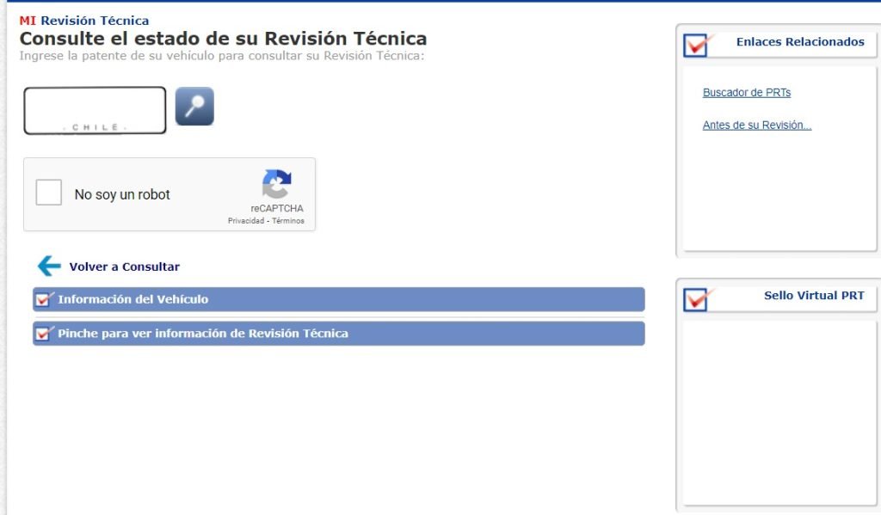Click the Sello Virtual PRT header

(x=814, y=296)
